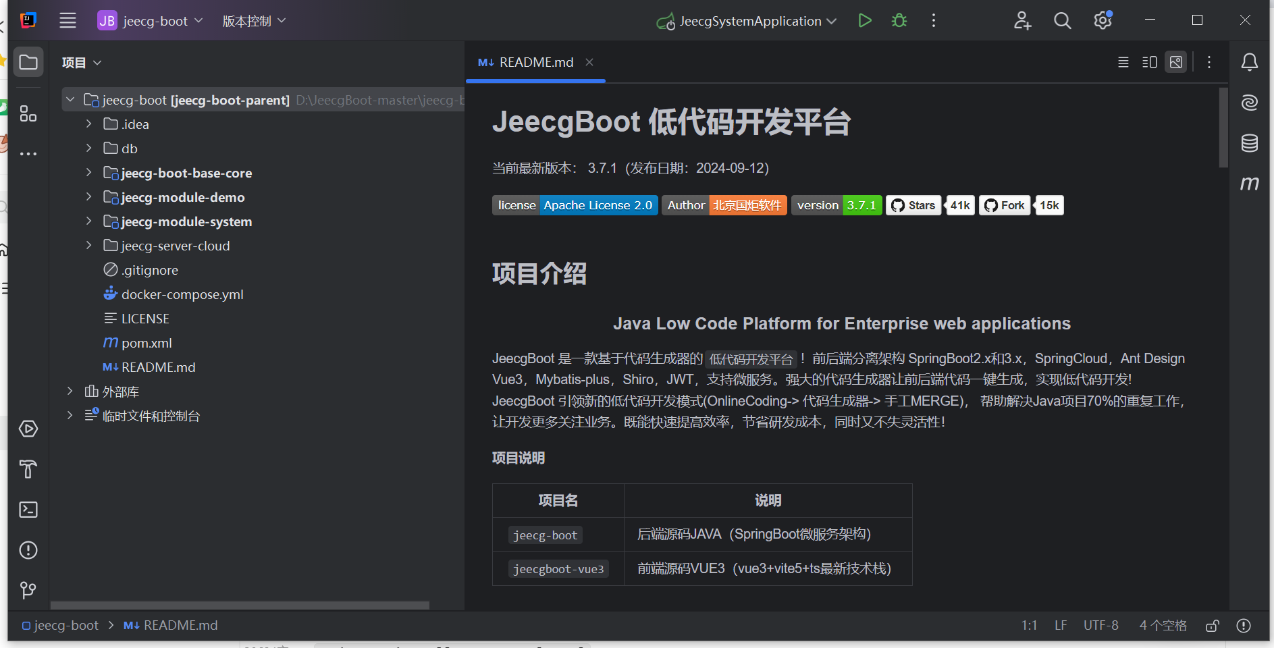Screen dimensions: 1274x648
Task: Open the Notifications bell
Action: pyautogui.click(x=1250, y=62)
